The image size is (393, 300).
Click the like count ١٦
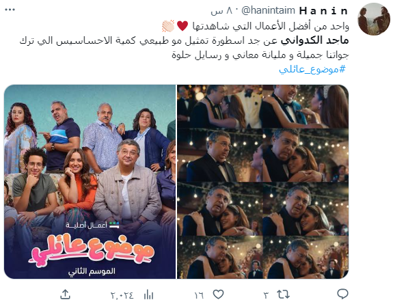point(199,295)
